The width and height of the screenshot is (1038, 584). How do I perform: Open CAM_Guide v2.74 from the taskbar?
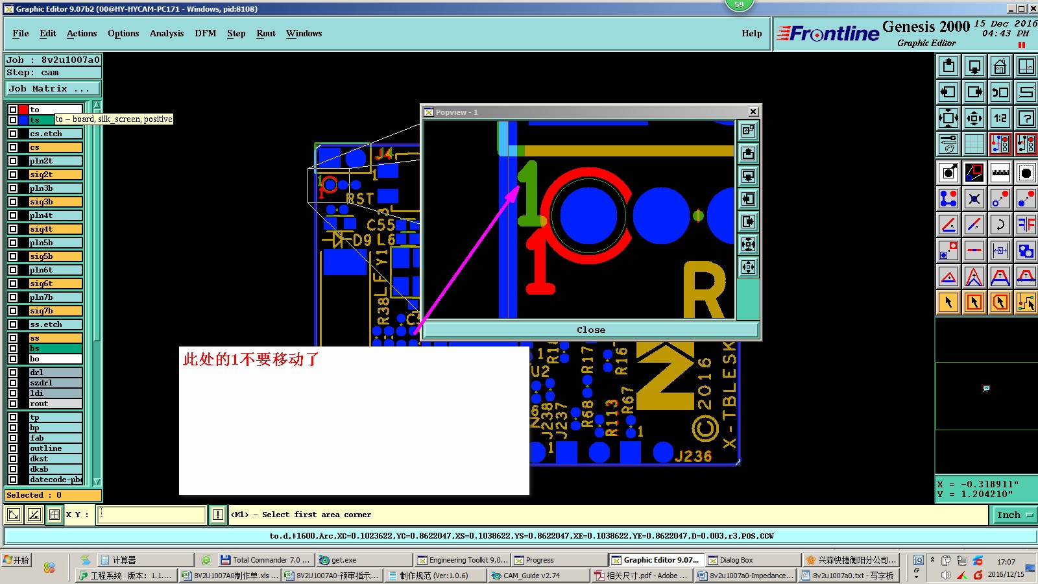click(x=539, y=576)
